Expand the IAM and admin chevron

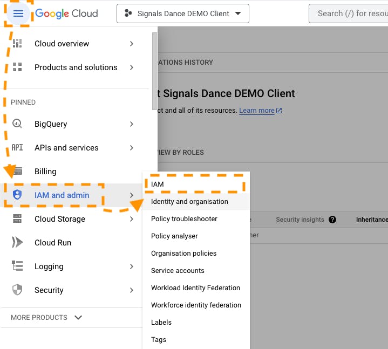coord(132,195)
